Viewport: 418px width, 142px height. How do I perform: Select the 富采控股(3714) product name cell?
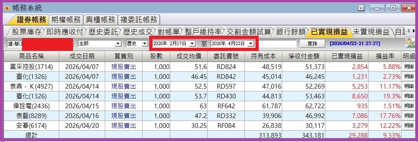point(31,67)
